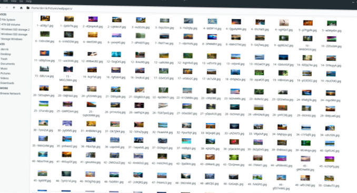
Task: Select image above 47 - P4imU3.jpg
Action: [162, 176]
